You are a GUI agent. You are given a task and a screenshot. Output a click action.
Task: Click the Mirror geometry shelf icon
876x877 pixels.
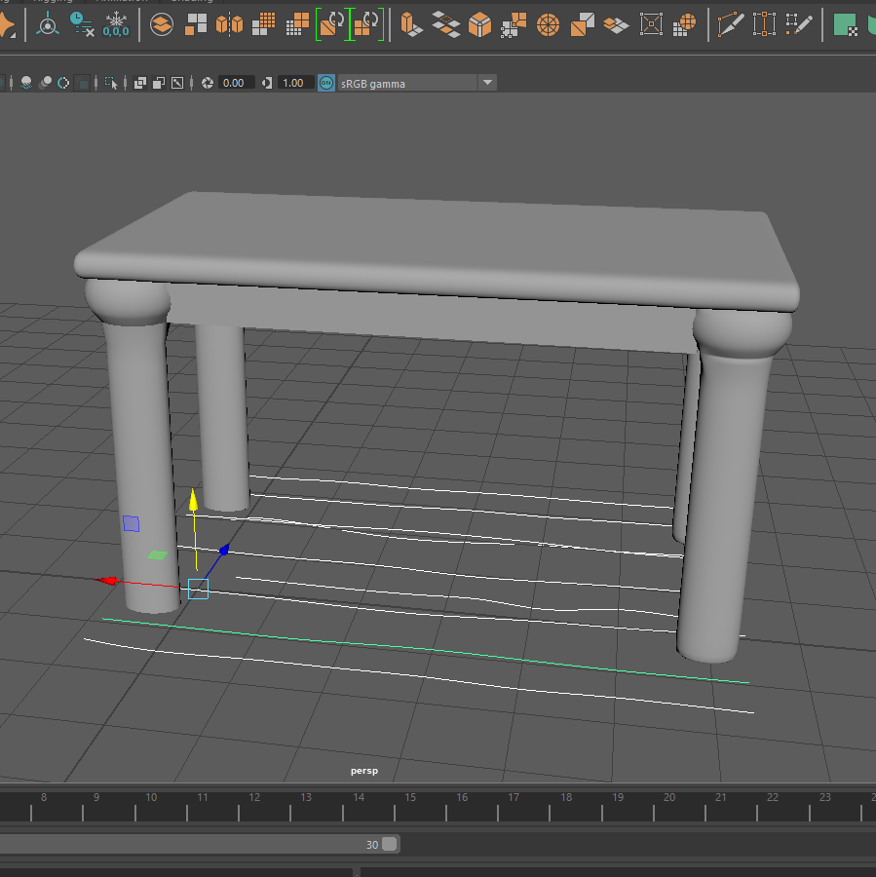tap(229, 24)
